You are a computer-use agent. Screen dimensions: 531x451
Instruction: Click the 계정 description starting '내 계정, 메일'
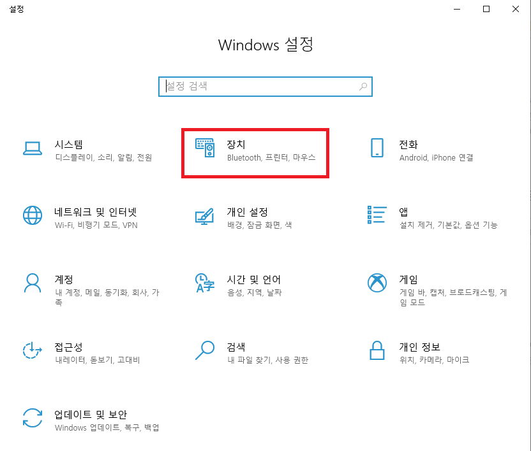[x=107, y=297]
